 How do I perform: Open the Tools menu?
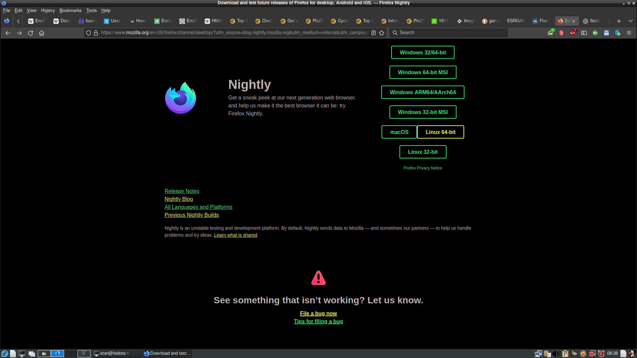pos(91,11)
